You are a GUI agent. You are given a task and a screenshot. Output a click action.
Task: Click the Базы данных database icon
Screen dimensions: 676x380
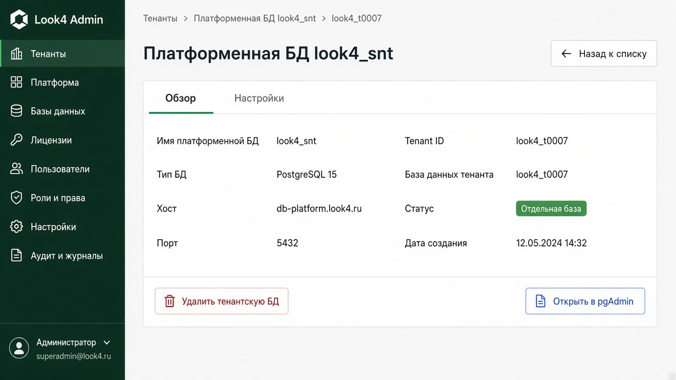16,111
